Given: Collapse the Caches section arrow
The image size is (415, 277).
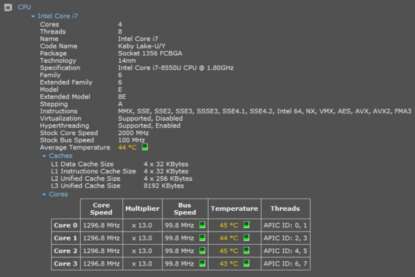Looking at the screenshot, I should (44, 156).
